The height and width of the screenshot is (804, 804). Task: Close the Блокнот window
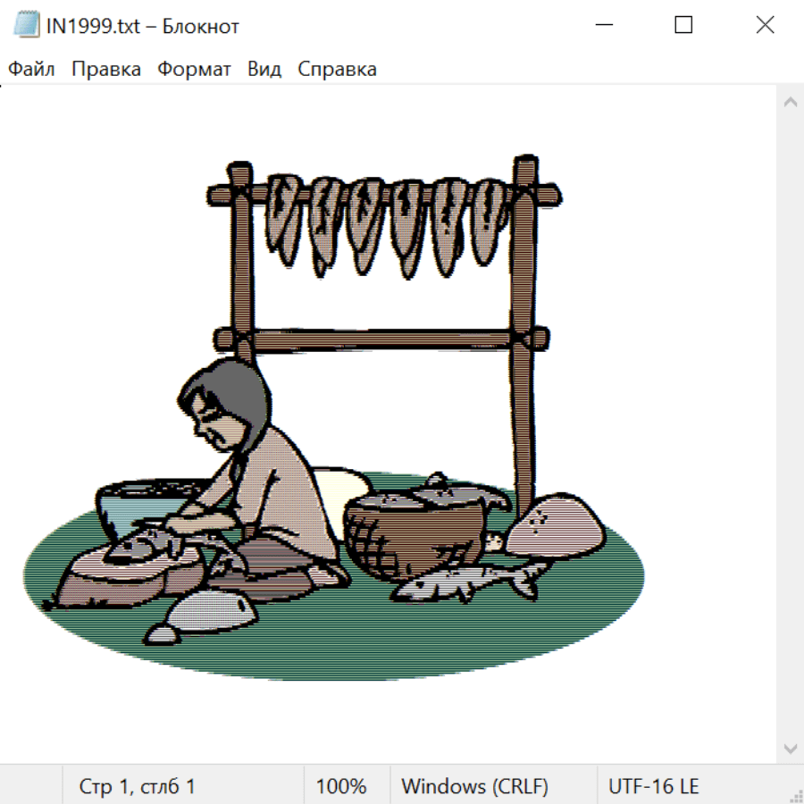(x=765, y=26)
